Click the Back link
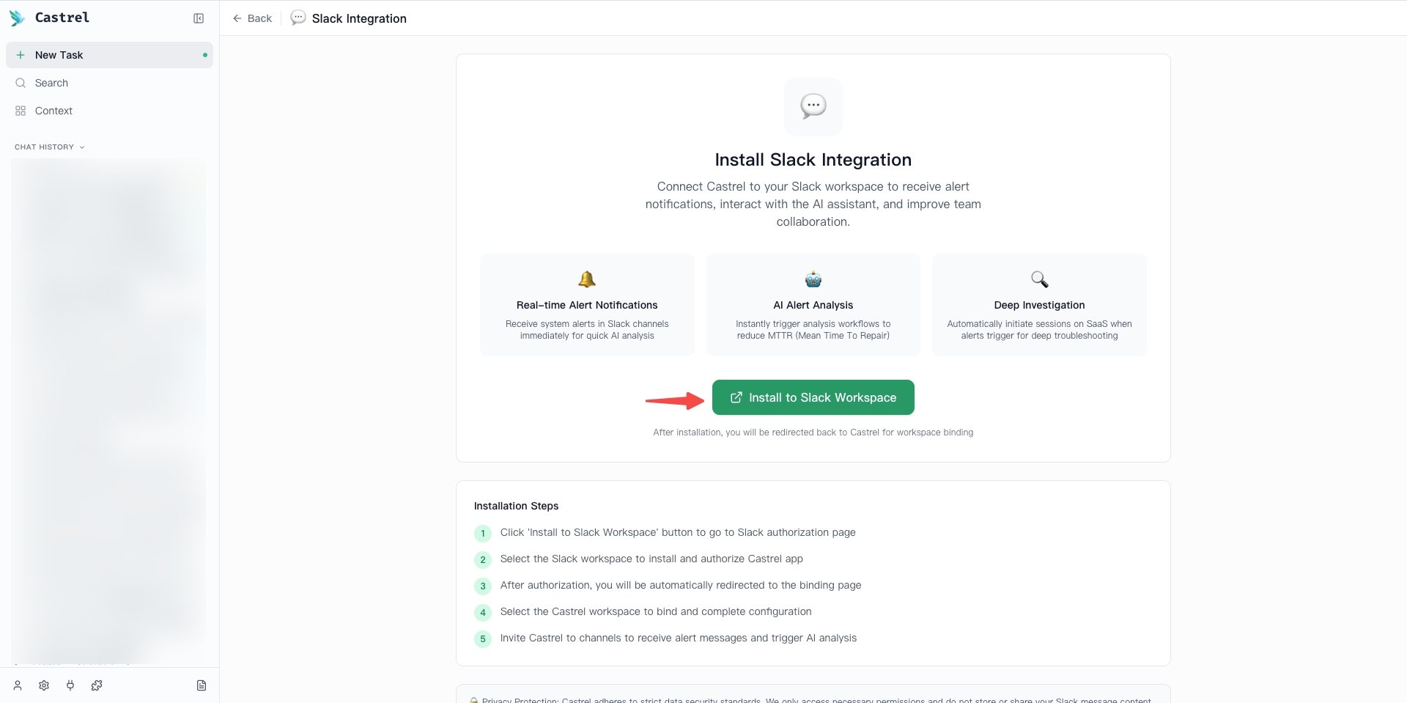This screenshot has height=703, width=1407. click(259, 18)
